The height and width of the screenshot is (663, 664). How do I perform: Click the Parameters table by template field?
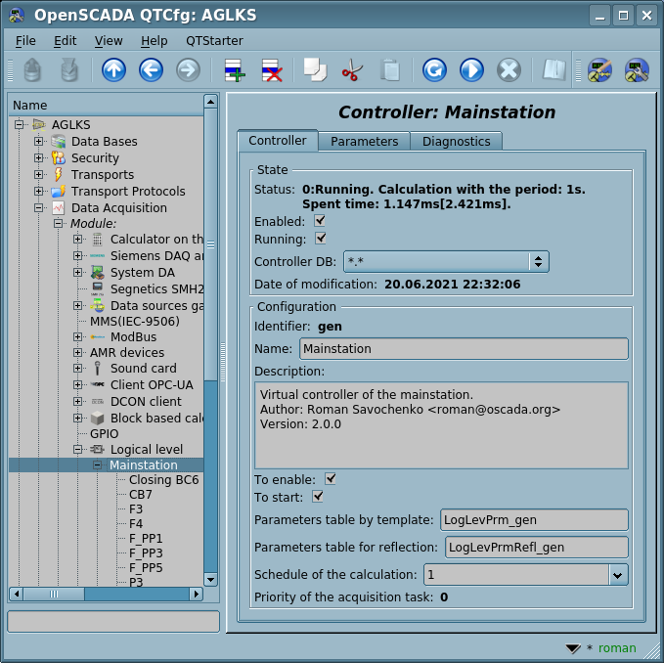534,520
